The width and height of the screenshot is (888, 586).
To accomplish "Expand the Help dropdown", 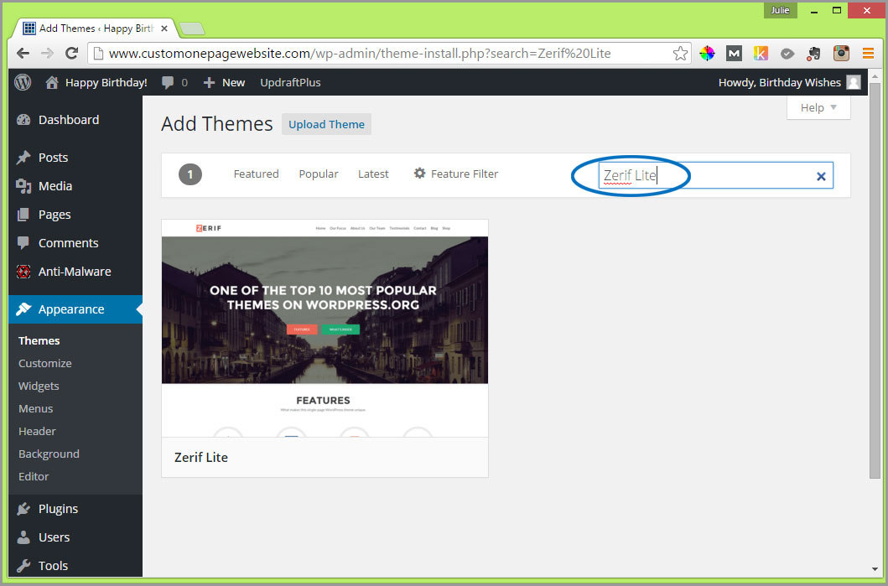I will [818, 107].
